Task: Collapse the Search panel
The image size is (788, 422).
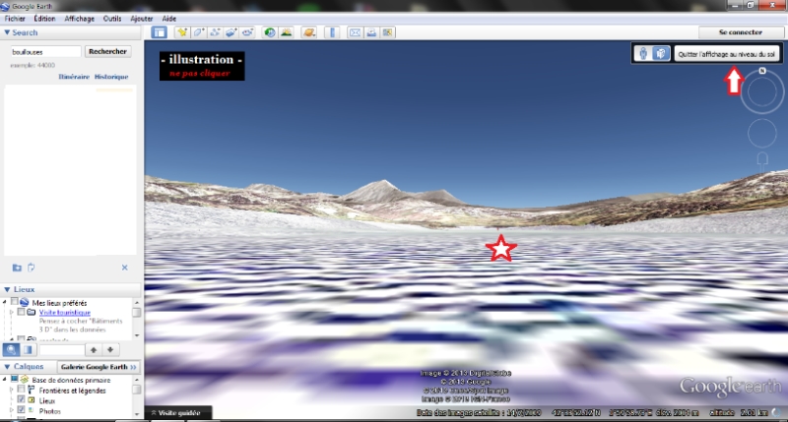Action: (x=8, y=32)
